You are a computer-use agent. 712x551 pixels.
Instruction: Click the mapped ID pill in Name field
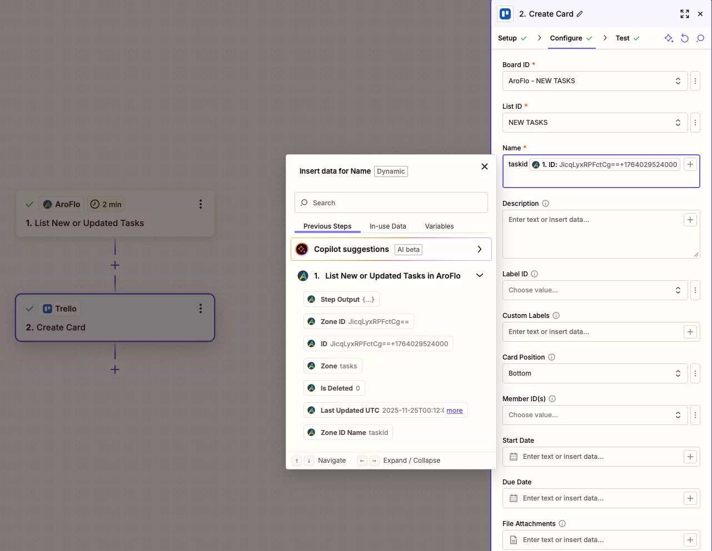[x=605, y=165]
